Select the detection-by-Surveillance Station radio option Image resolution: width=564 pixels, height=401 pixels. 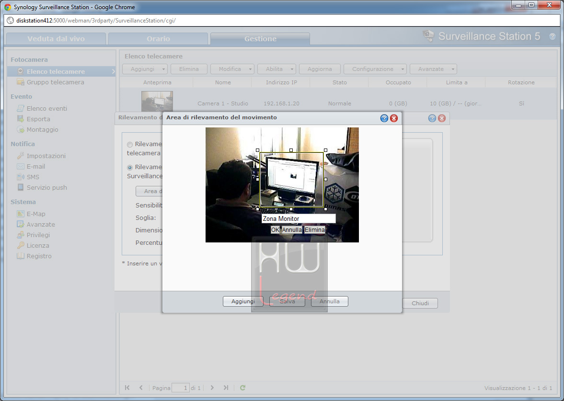click(130, 168)
